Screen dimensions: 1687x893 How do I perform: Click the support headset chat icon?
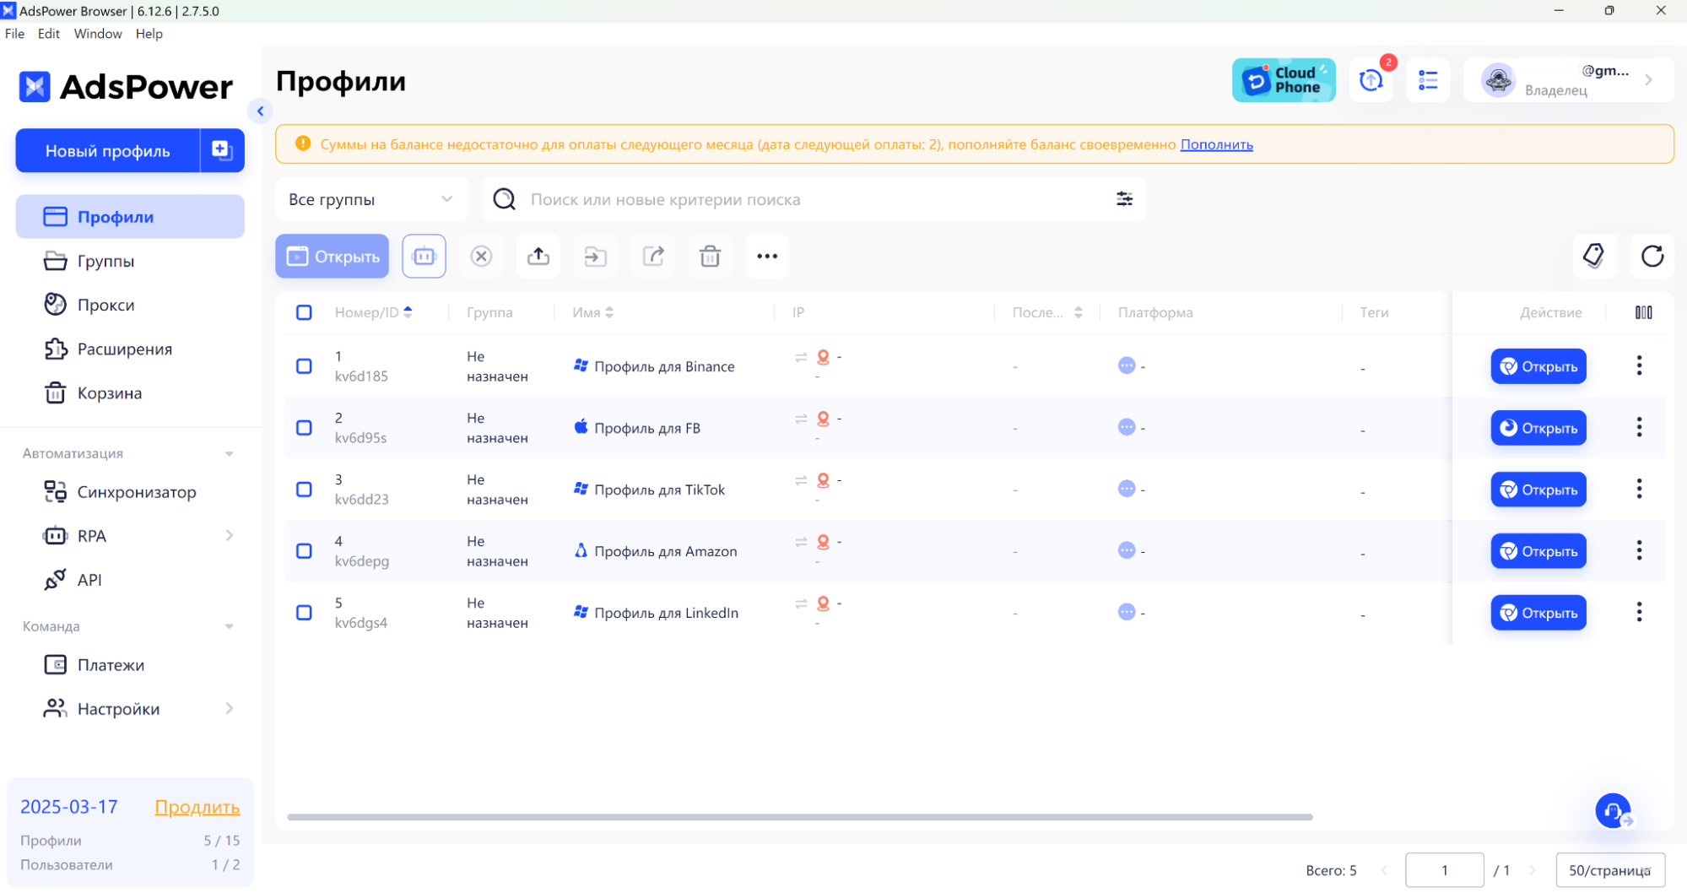coord(1613,811)
